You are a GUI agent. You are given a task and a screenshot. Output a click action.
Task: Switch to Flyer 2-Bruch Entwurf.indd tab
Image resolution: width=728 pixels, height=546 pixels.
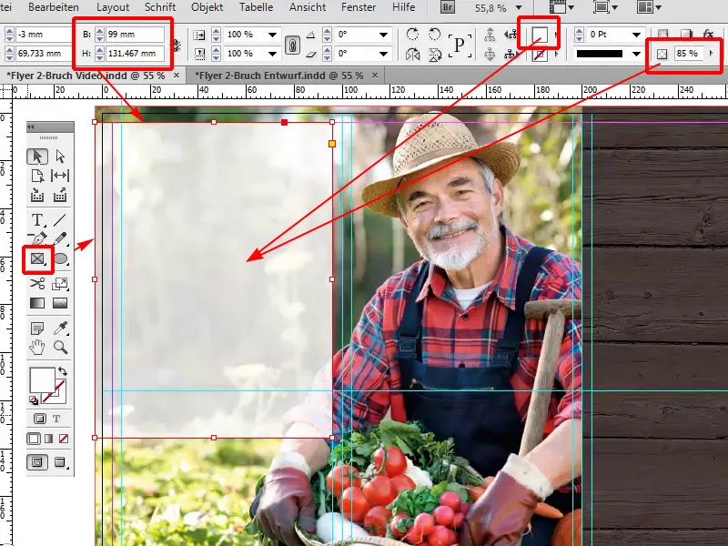pos(279,76)
